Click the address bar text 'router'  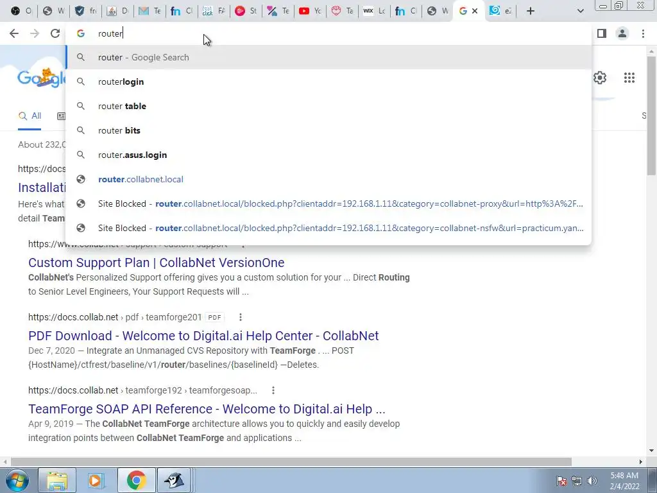[x=110, y=33]
